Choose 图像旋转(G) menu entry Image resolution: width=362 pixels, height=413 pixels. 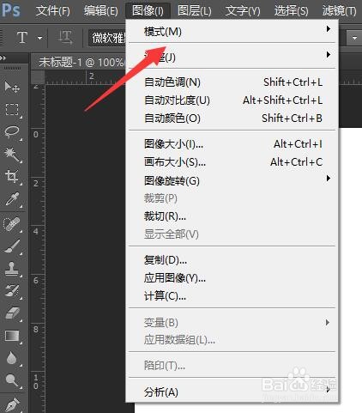click(x=232, y=180)
